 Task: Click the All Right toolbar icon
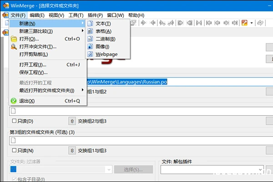(180, 23)
